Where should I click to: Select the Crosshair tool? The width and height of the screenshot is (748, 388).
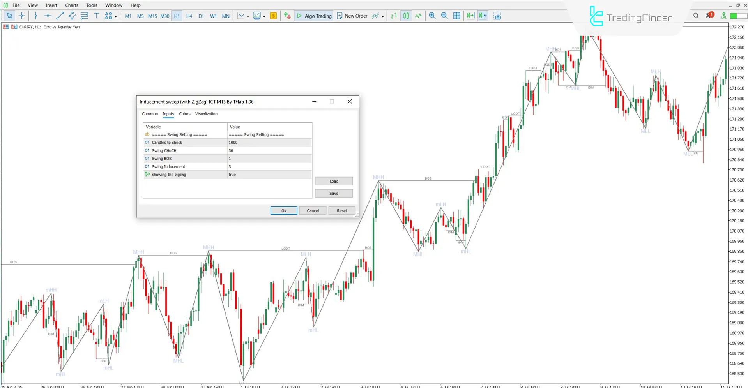pos(22,16)
